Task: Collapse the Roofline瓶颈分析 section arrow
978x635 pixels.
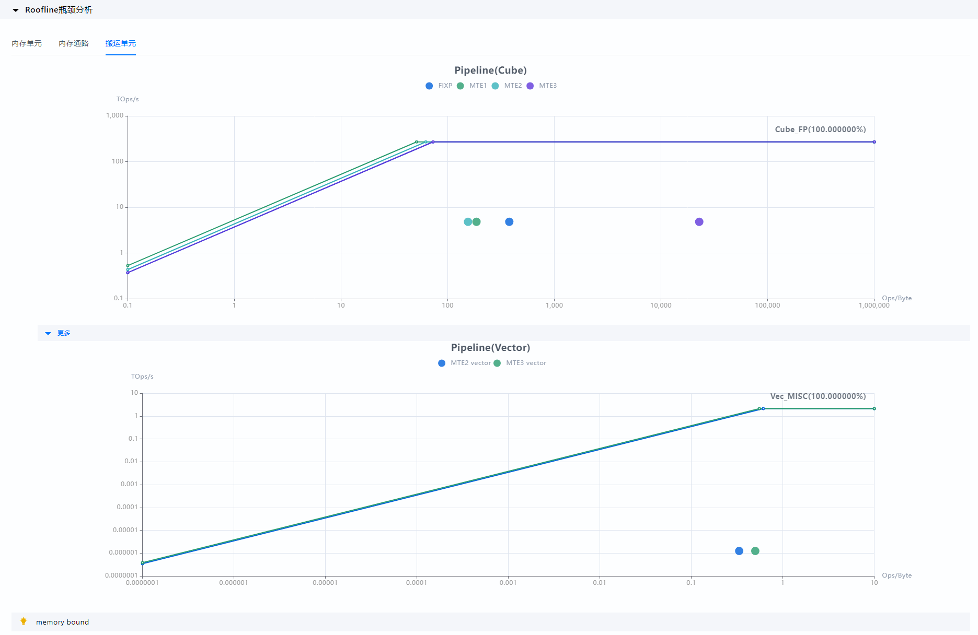Action: (x=16, y=10)
